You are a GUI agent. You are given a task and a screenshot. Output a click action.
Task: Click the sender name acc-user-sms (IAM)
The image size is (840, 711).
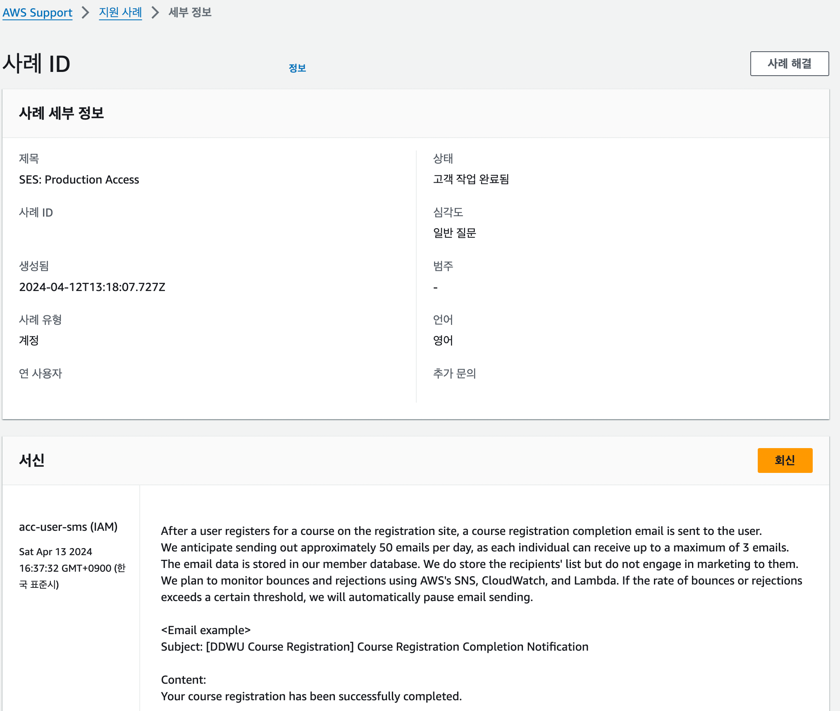[x=68, y=527]
